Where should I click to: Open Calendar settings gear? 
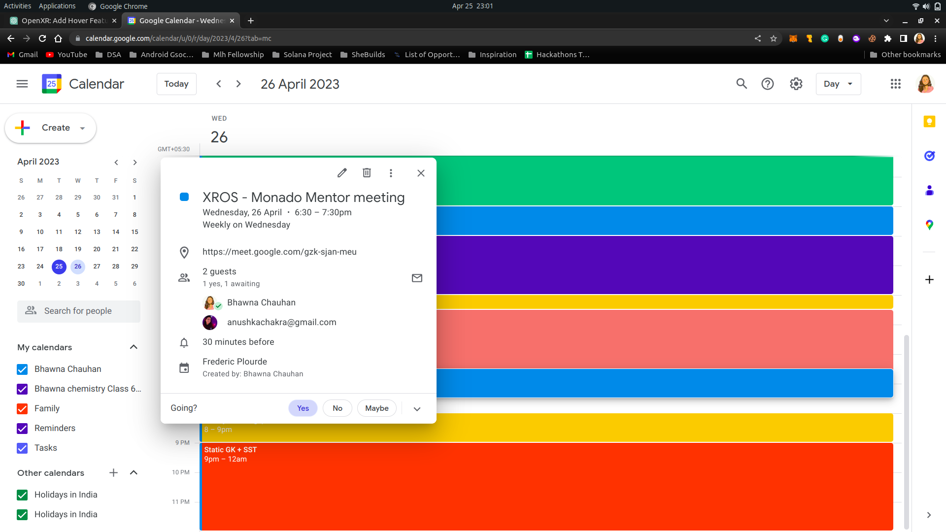coord(796,84)
